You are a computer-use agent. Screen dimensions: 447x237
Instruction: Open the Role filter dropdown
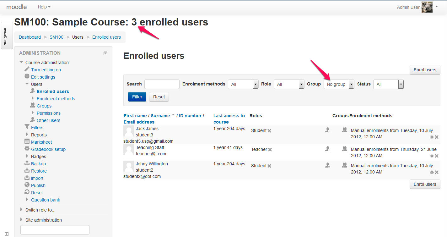[289, 84]
